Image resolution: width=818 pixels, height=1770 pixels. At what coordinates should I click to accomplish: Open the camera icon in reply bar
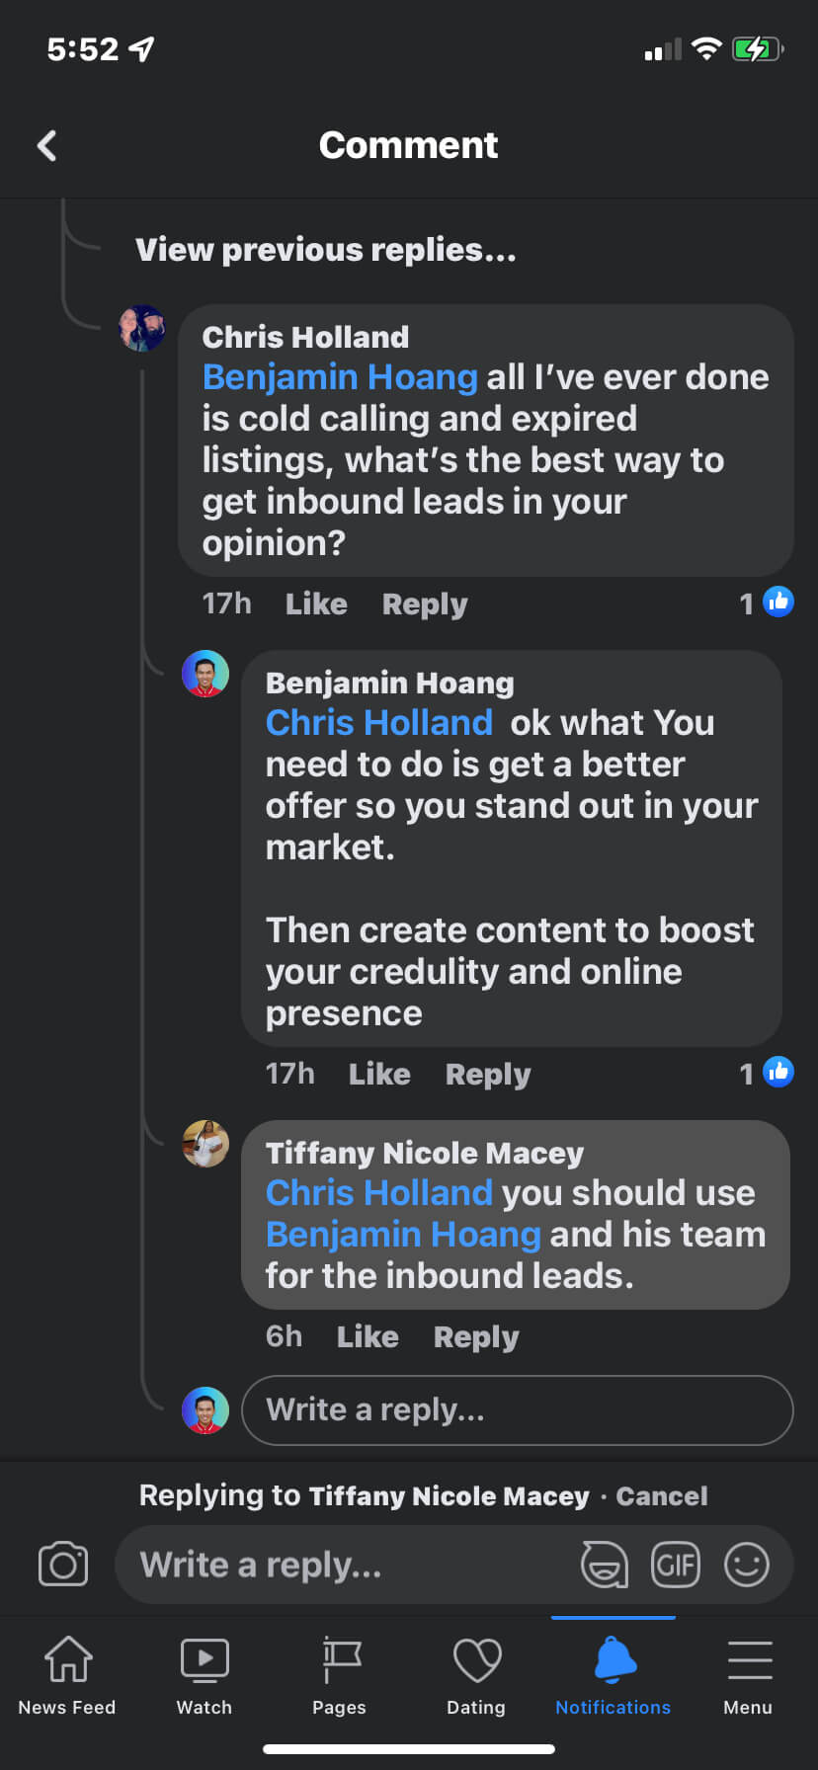[x=63, y=1565]
